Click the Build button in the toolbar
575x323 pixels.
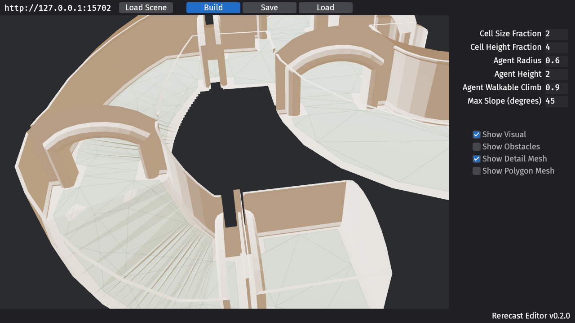(213, 7)
